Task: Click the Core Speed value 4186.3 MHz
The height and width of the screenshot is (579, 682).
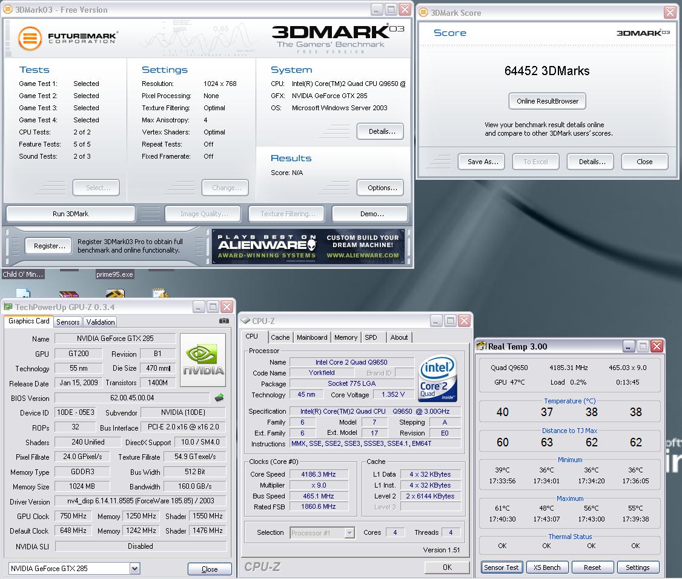Action: (319, 475)
